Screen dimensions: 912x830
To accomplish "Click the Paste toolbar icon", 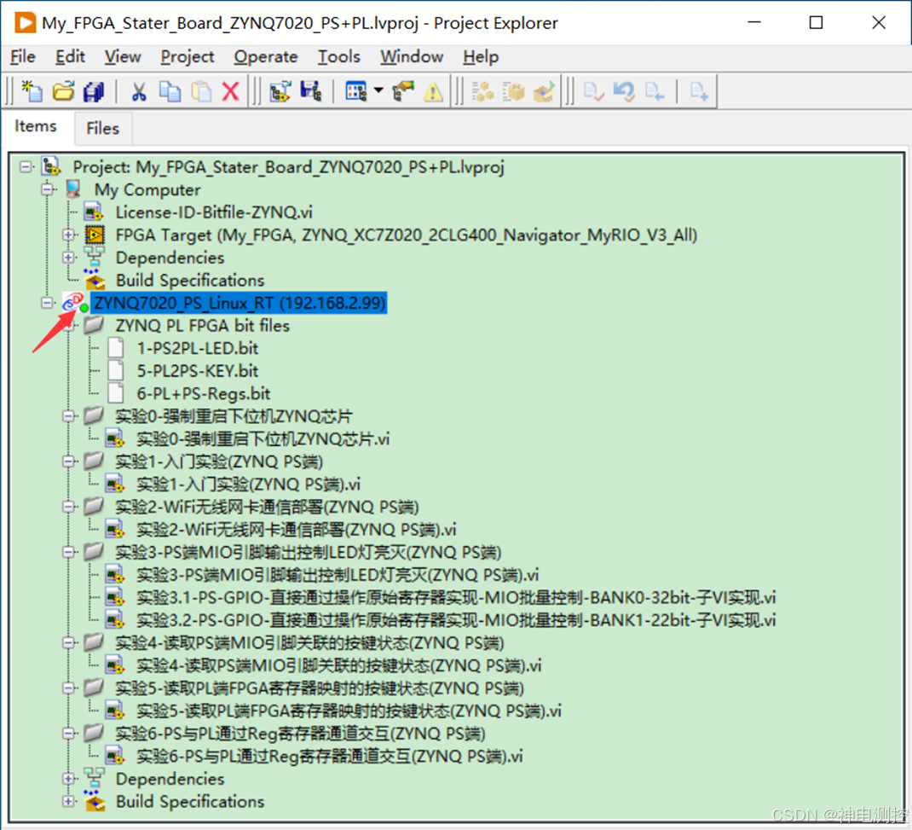I will click(x=201, y=91).
